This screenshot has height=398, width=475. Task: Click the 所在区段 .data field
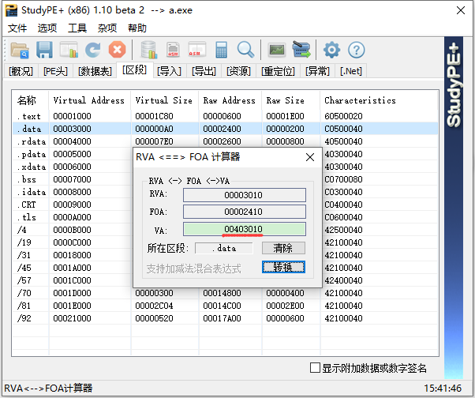[224, 248]
